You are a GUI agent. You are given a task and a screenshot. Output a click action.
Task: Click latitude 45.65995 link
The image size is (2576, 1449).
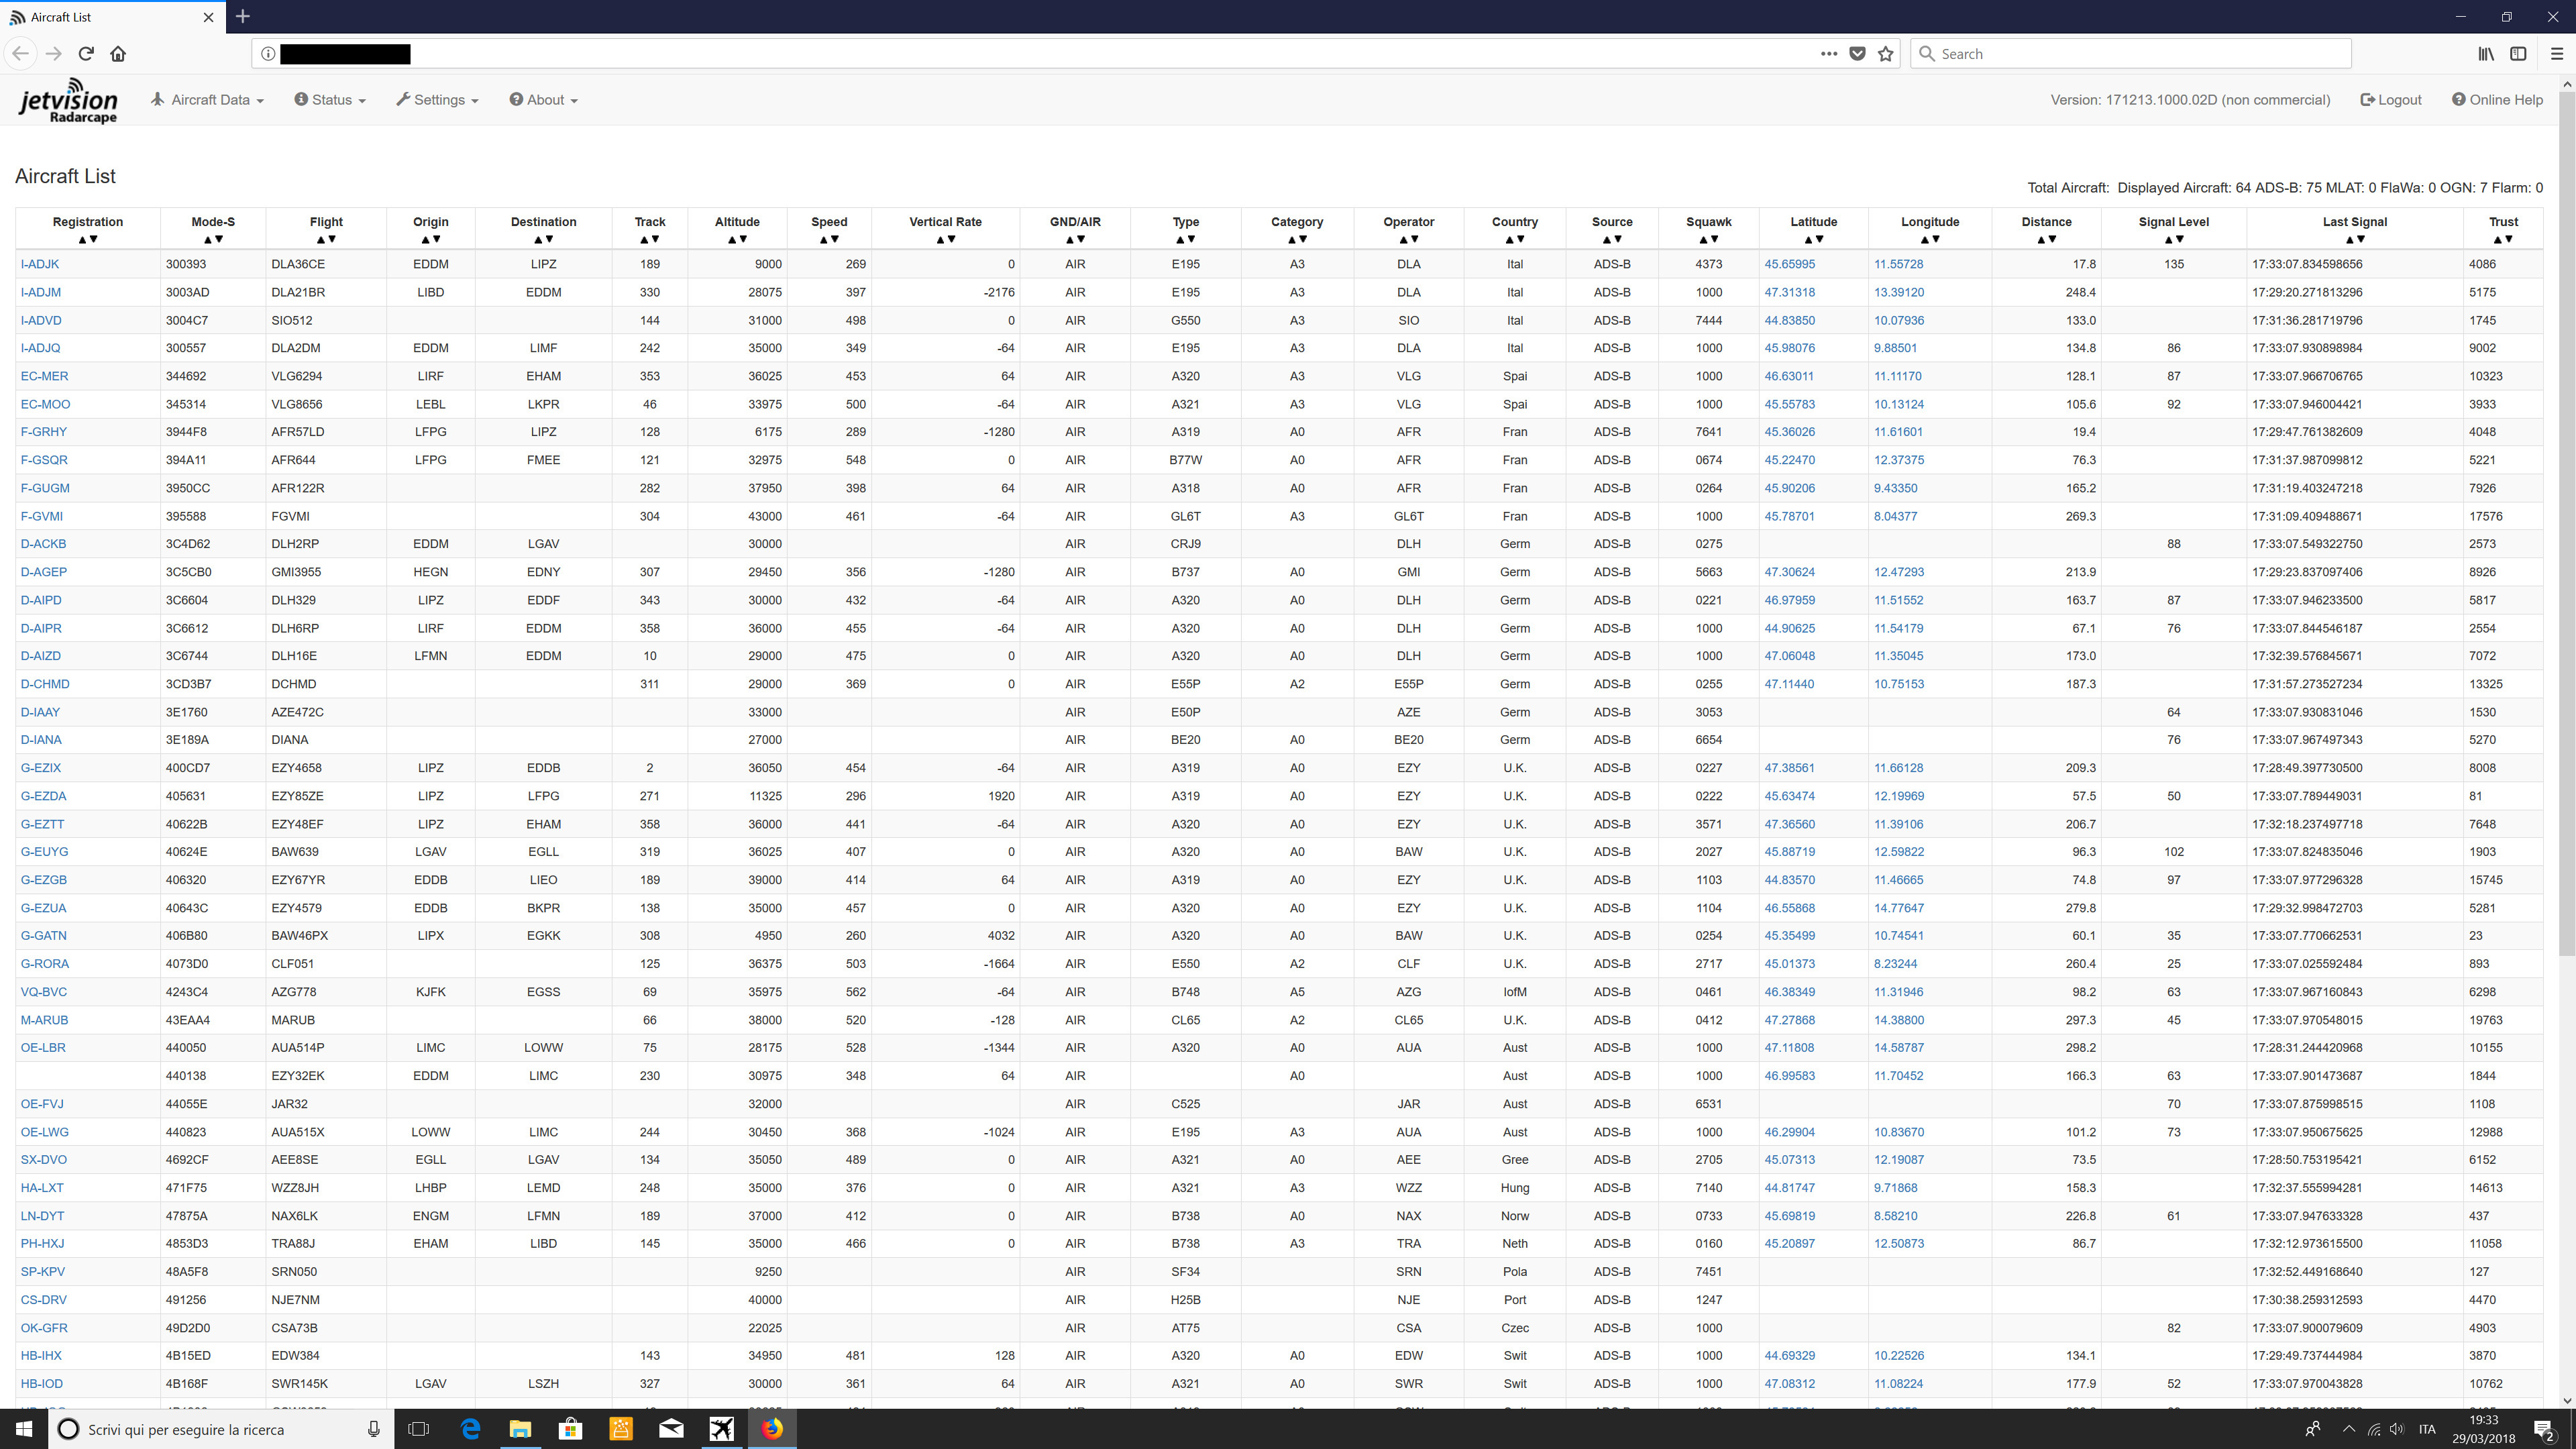[1790, 265]
